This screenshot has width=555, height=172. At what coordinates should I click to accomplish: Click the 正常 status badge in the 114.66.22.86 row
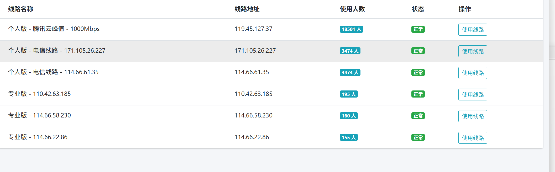tap(418, 137)
